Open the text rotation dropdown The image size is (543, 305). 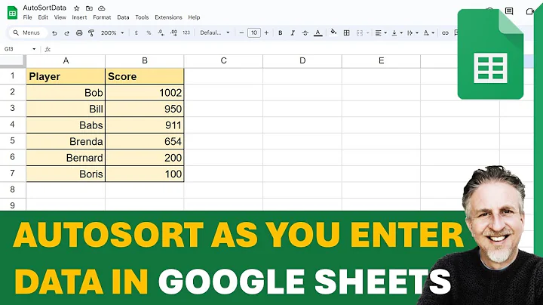428,33
